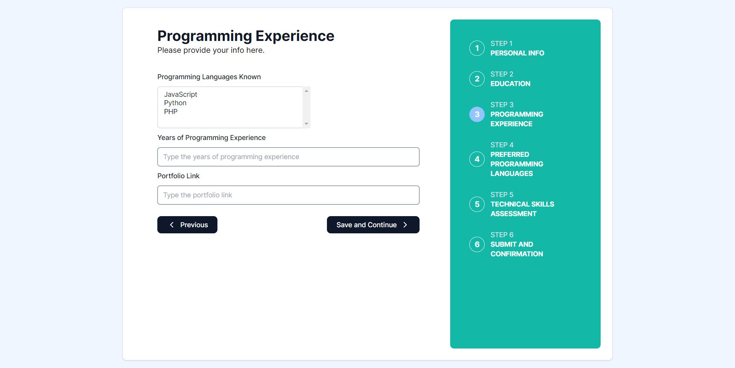Screen dimensions: 735x368
Task: Click the step 6 circle icon
Action: pos(477,244)
